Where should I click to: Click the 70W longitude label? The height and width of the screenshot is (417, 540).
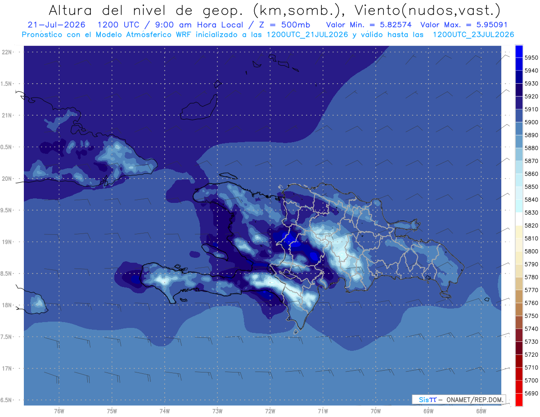376,411
